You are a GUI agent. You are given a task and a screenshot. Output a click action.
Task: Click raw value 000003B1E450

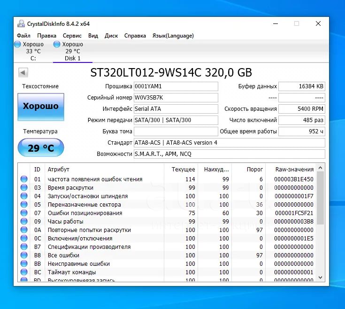[294, 179]
